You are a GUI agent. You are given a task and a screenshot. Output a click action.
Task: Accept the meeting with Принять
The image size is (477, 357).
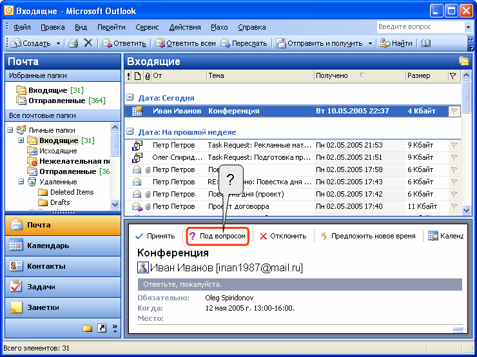pos(155,236)
